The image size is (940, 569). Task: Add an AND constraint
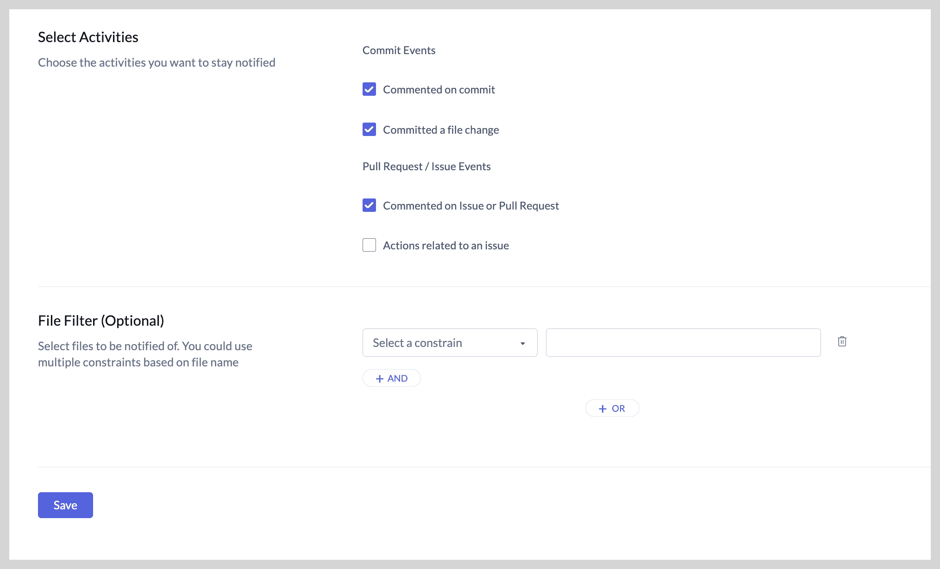coord(392,378)
